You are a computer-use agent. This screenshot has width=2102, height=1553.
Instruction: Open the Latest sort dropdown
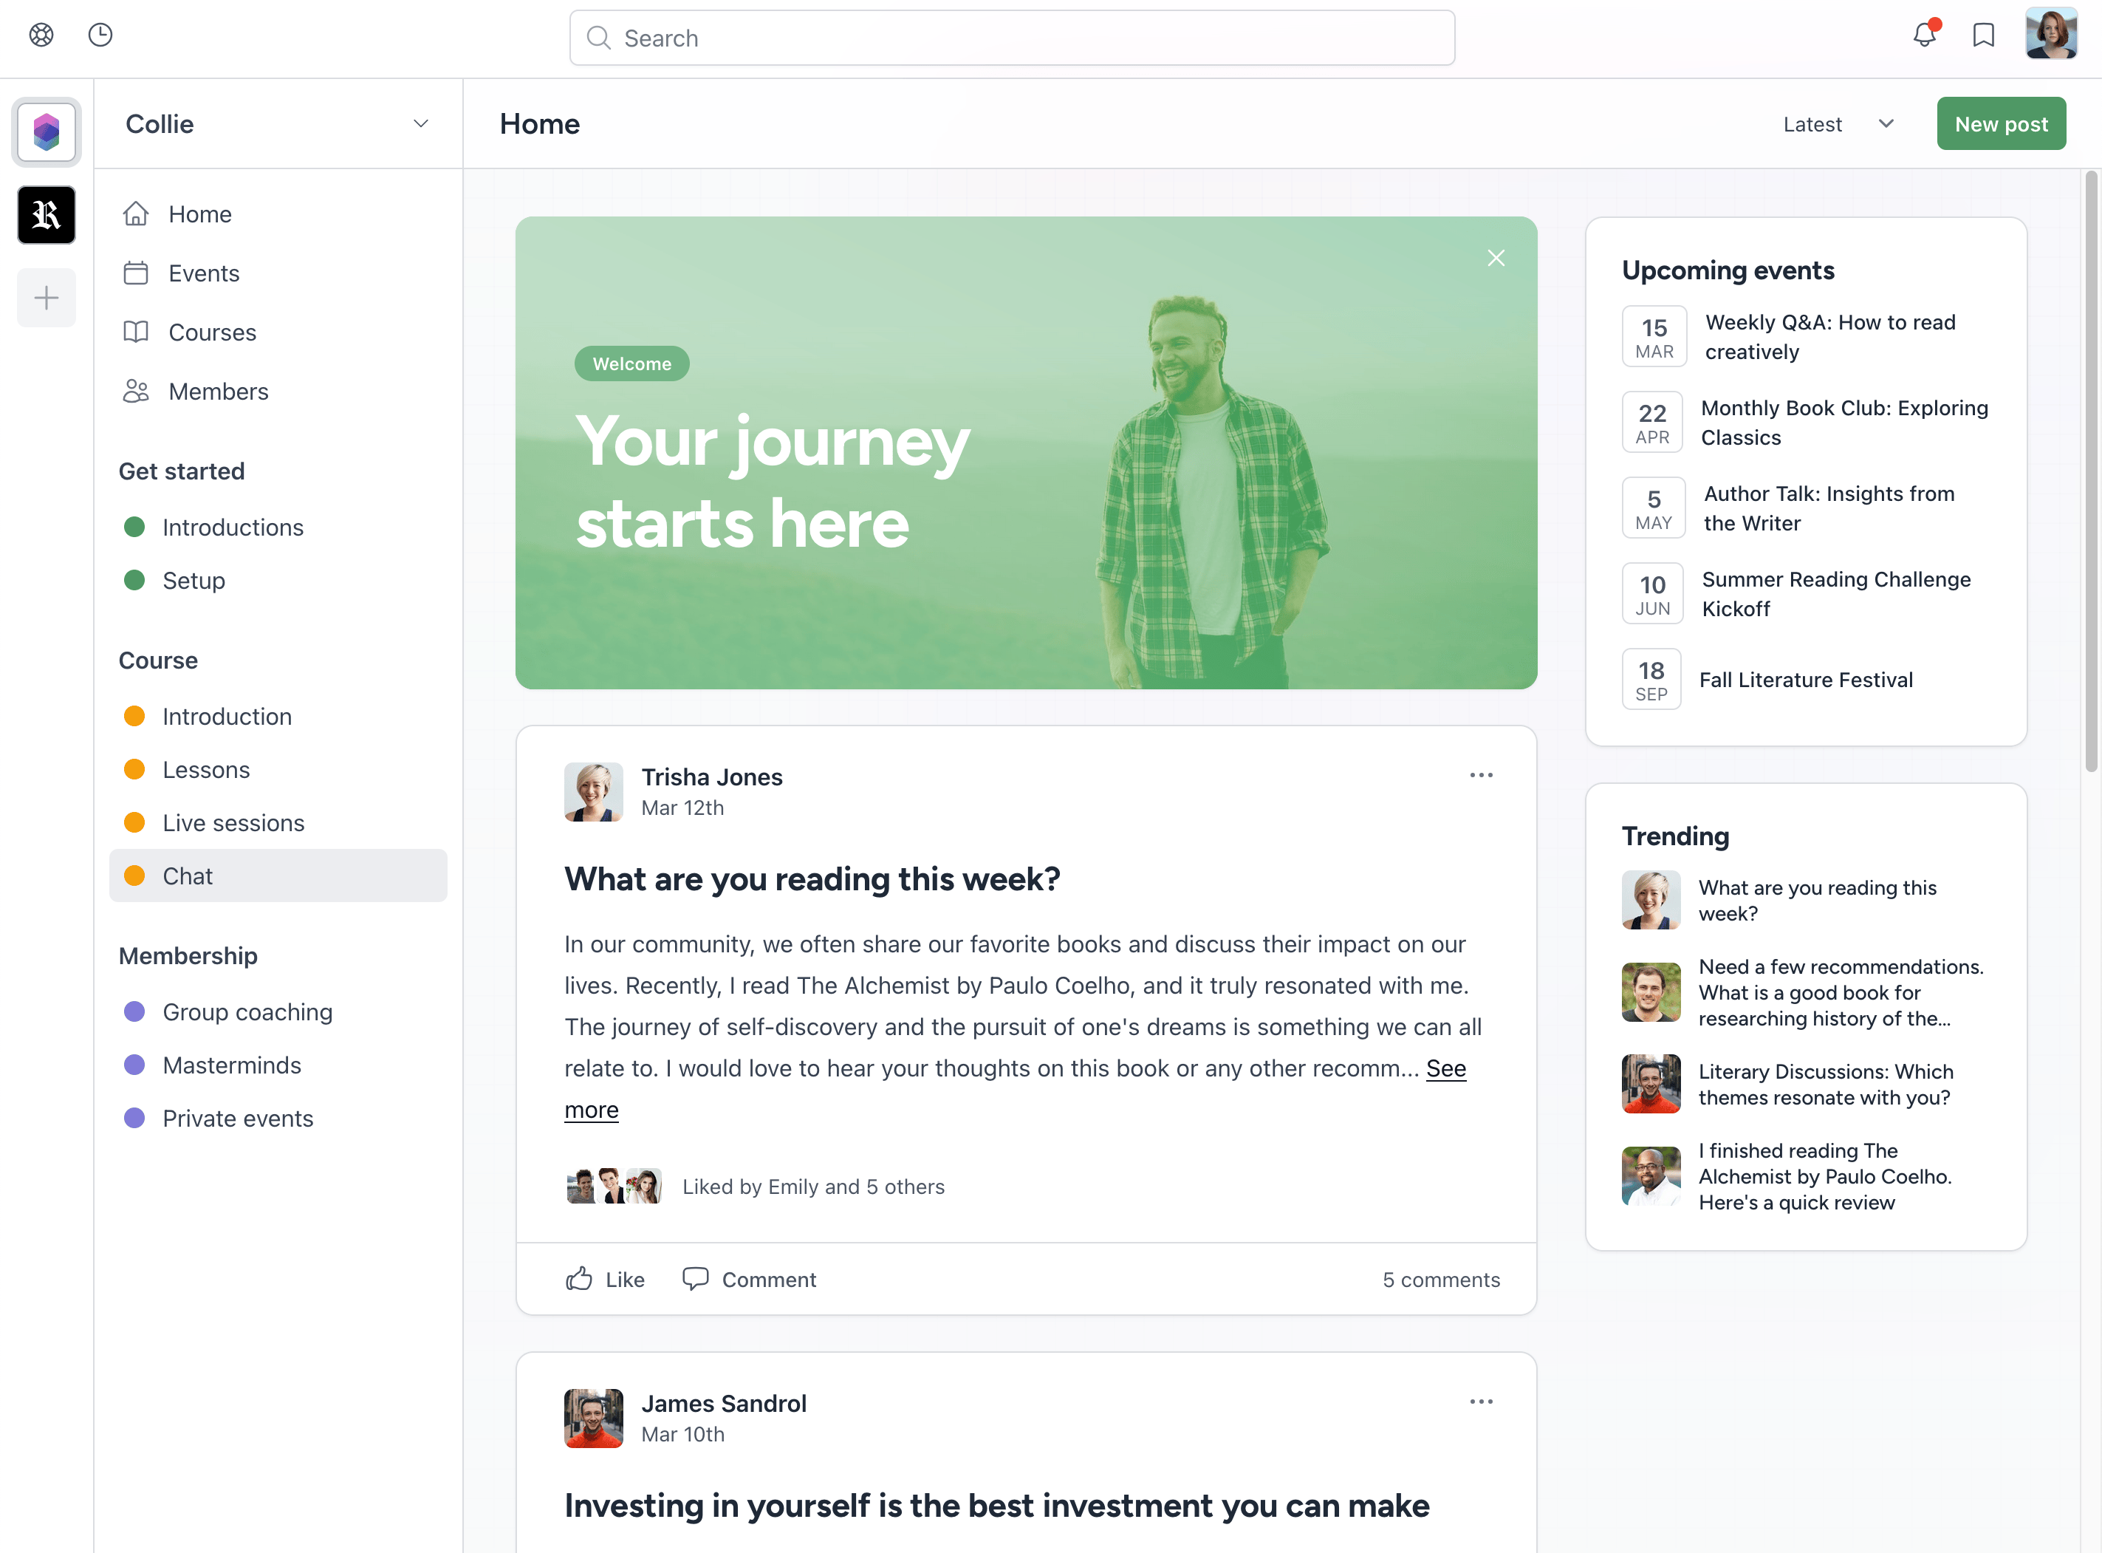pyautogui.click(x=1837, y=124)
